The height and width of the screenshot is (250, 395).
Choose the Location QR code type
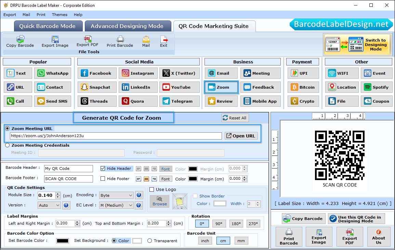(x=342, y=87)
